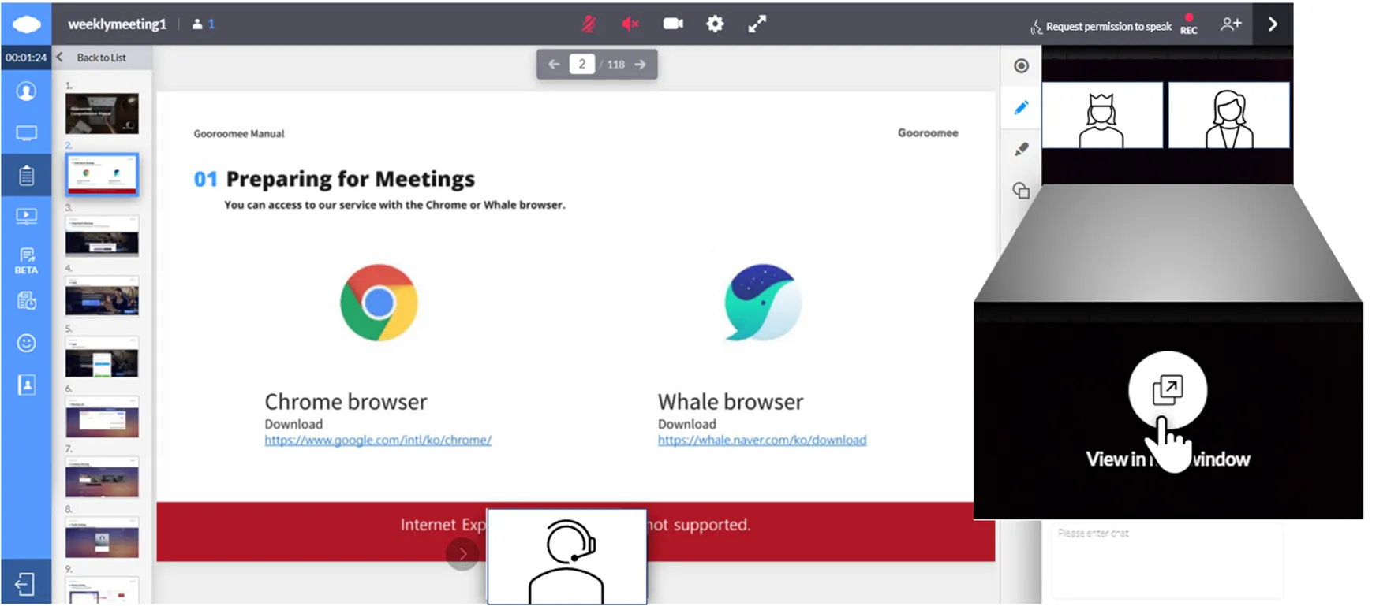Select the crown user video tile

1102,115
